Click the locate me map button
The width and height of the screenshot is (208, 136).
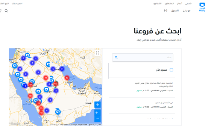point(98,105)
